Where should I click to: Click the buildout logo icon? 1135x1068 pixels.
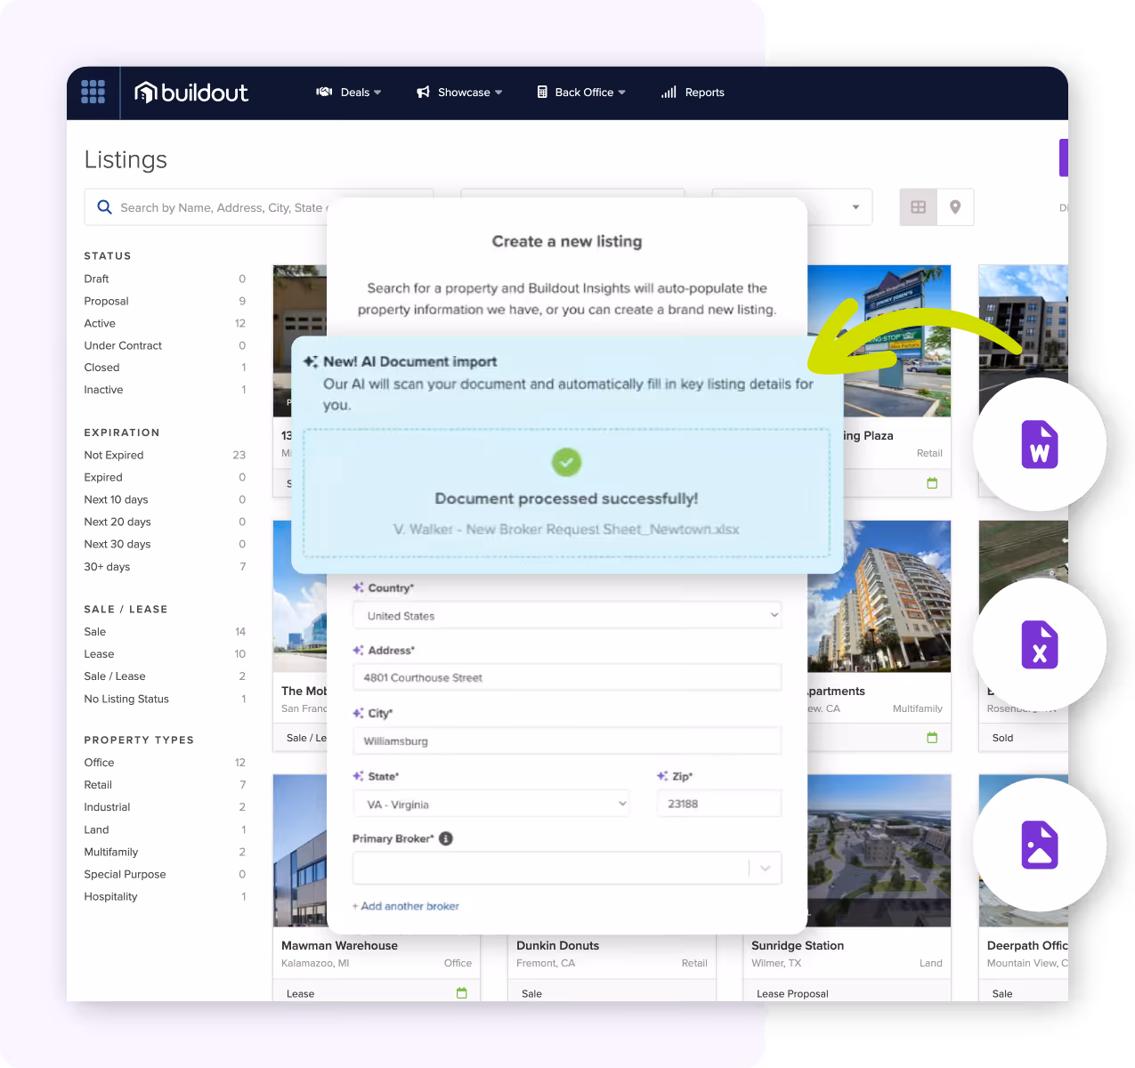click(145, 92)
